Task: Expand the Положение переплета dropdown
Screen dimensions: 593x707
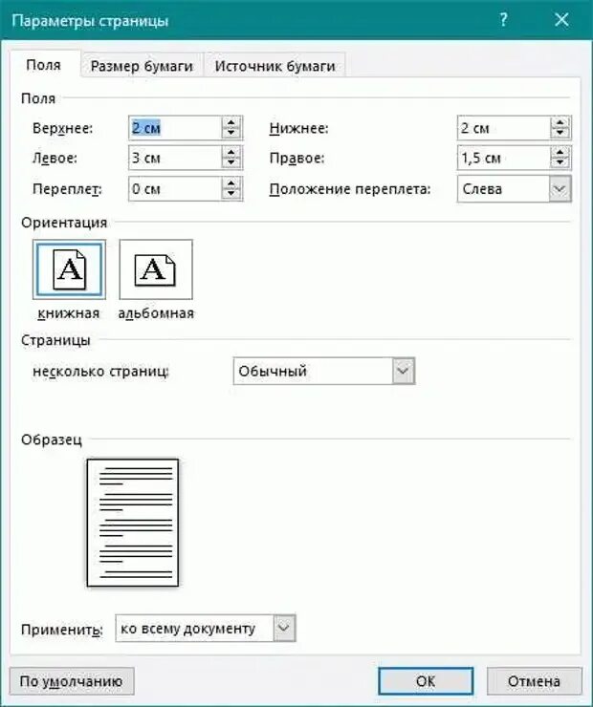Action: [560, 188]
